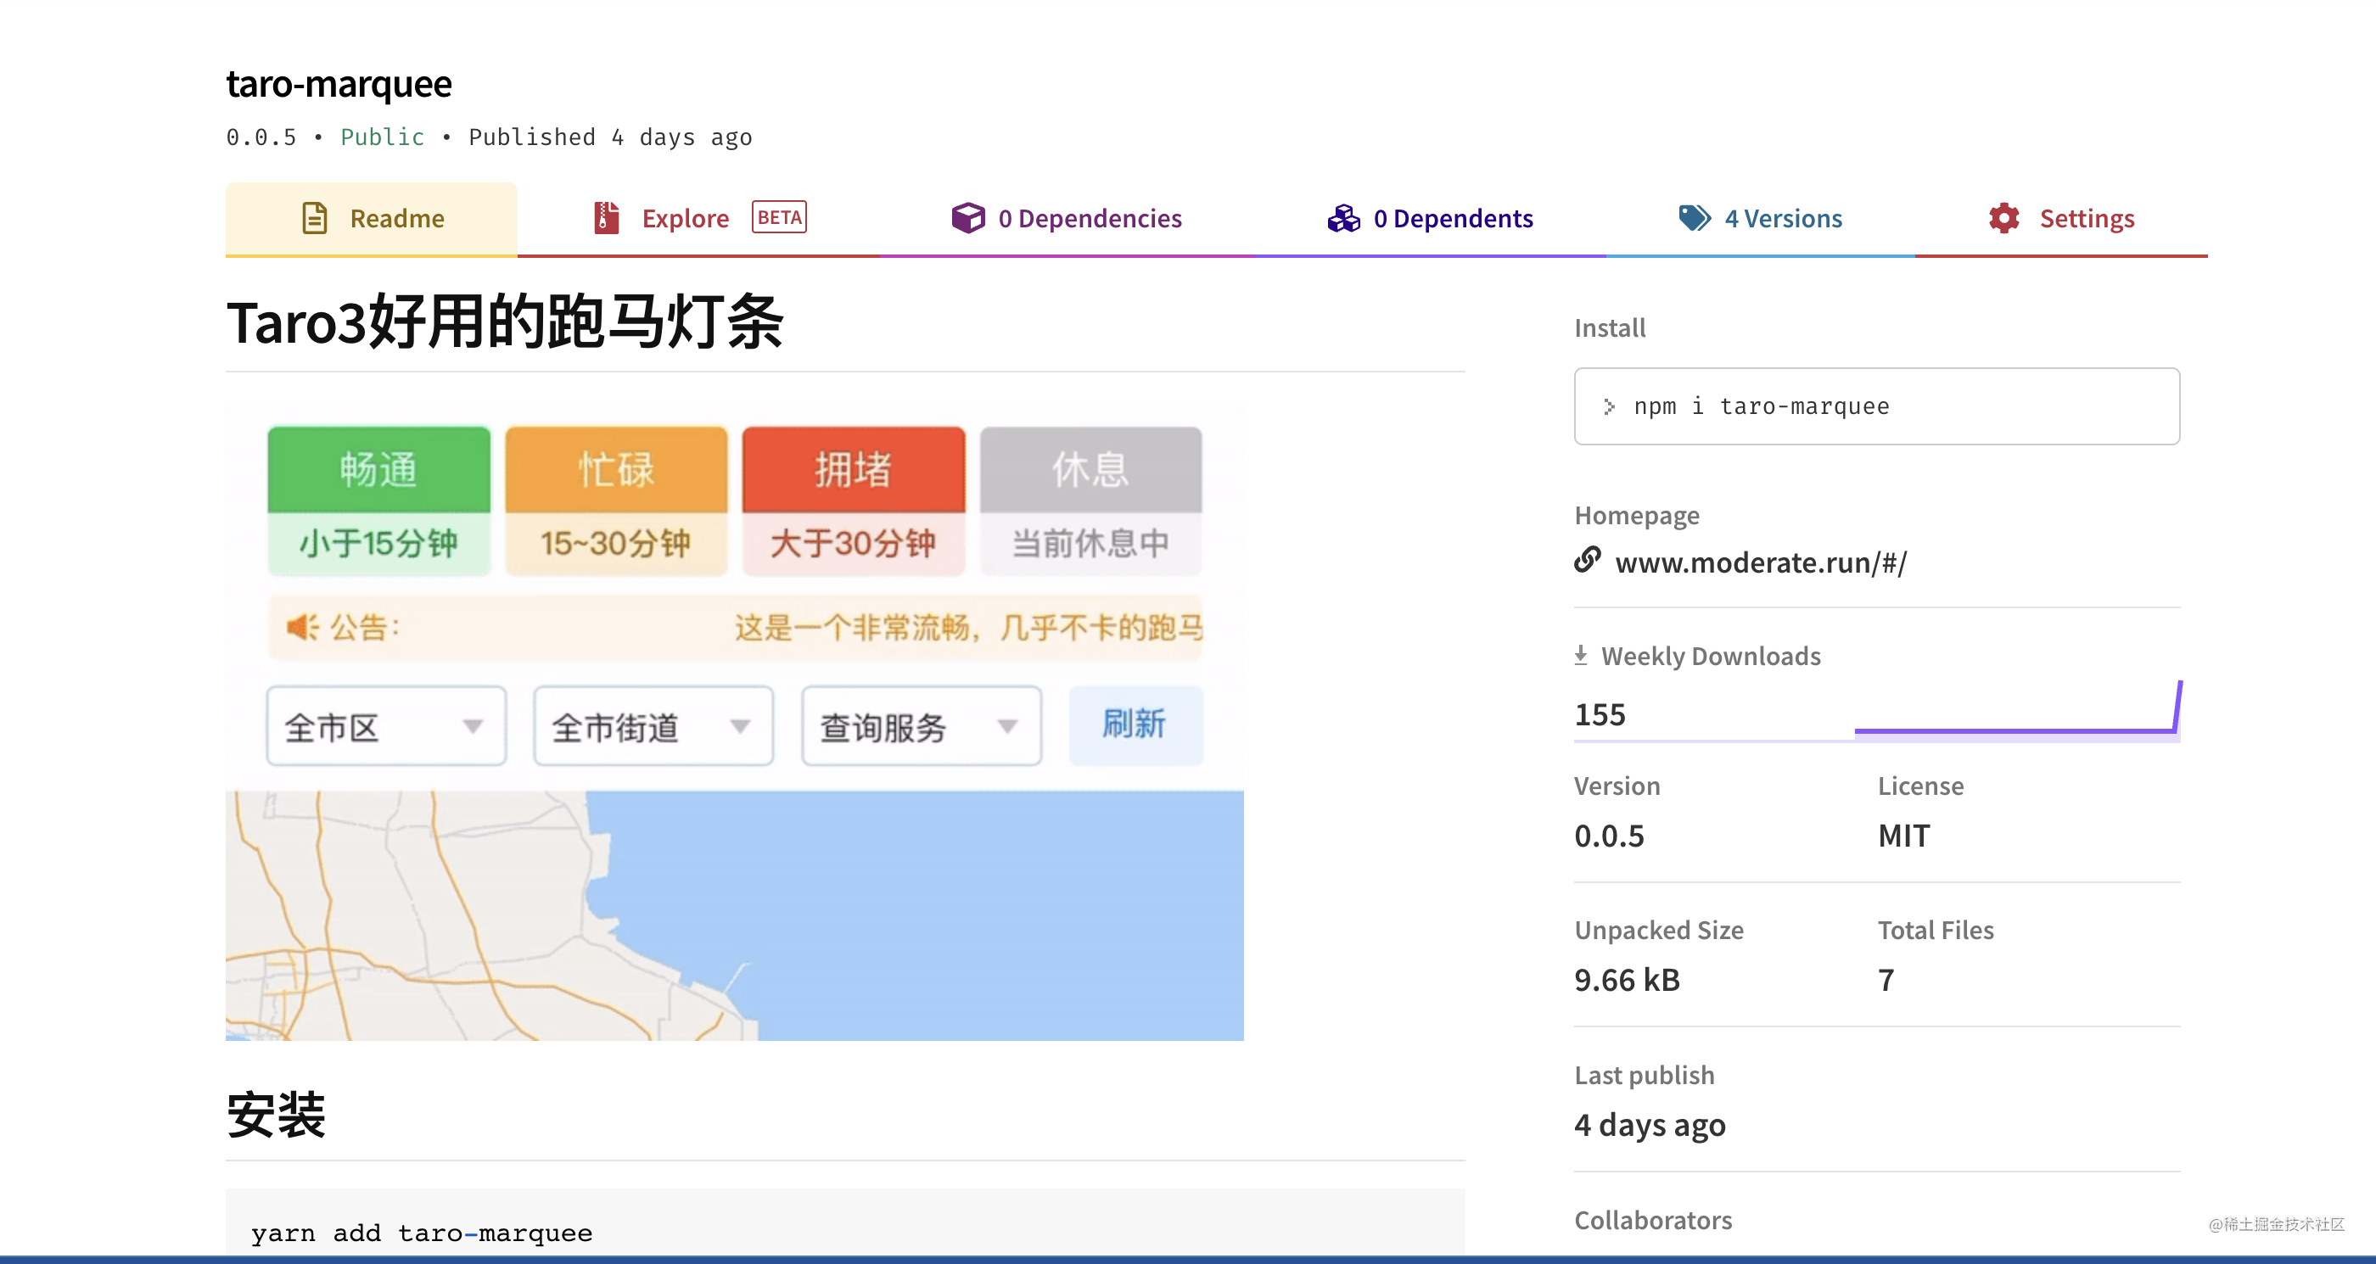Image resolution: width=2376 pixels, height=1264 pixels.
Task: Click the Taro3好用的跑马灯条 heading
Action: tap(506, 322)
